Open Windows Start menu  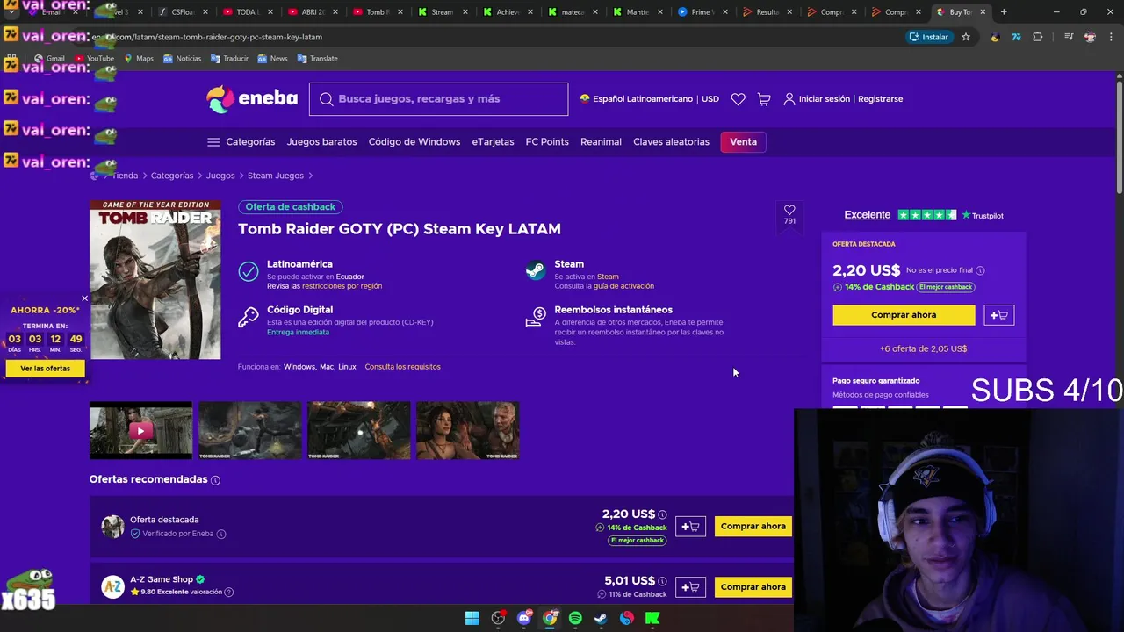(x=472, y=618)
